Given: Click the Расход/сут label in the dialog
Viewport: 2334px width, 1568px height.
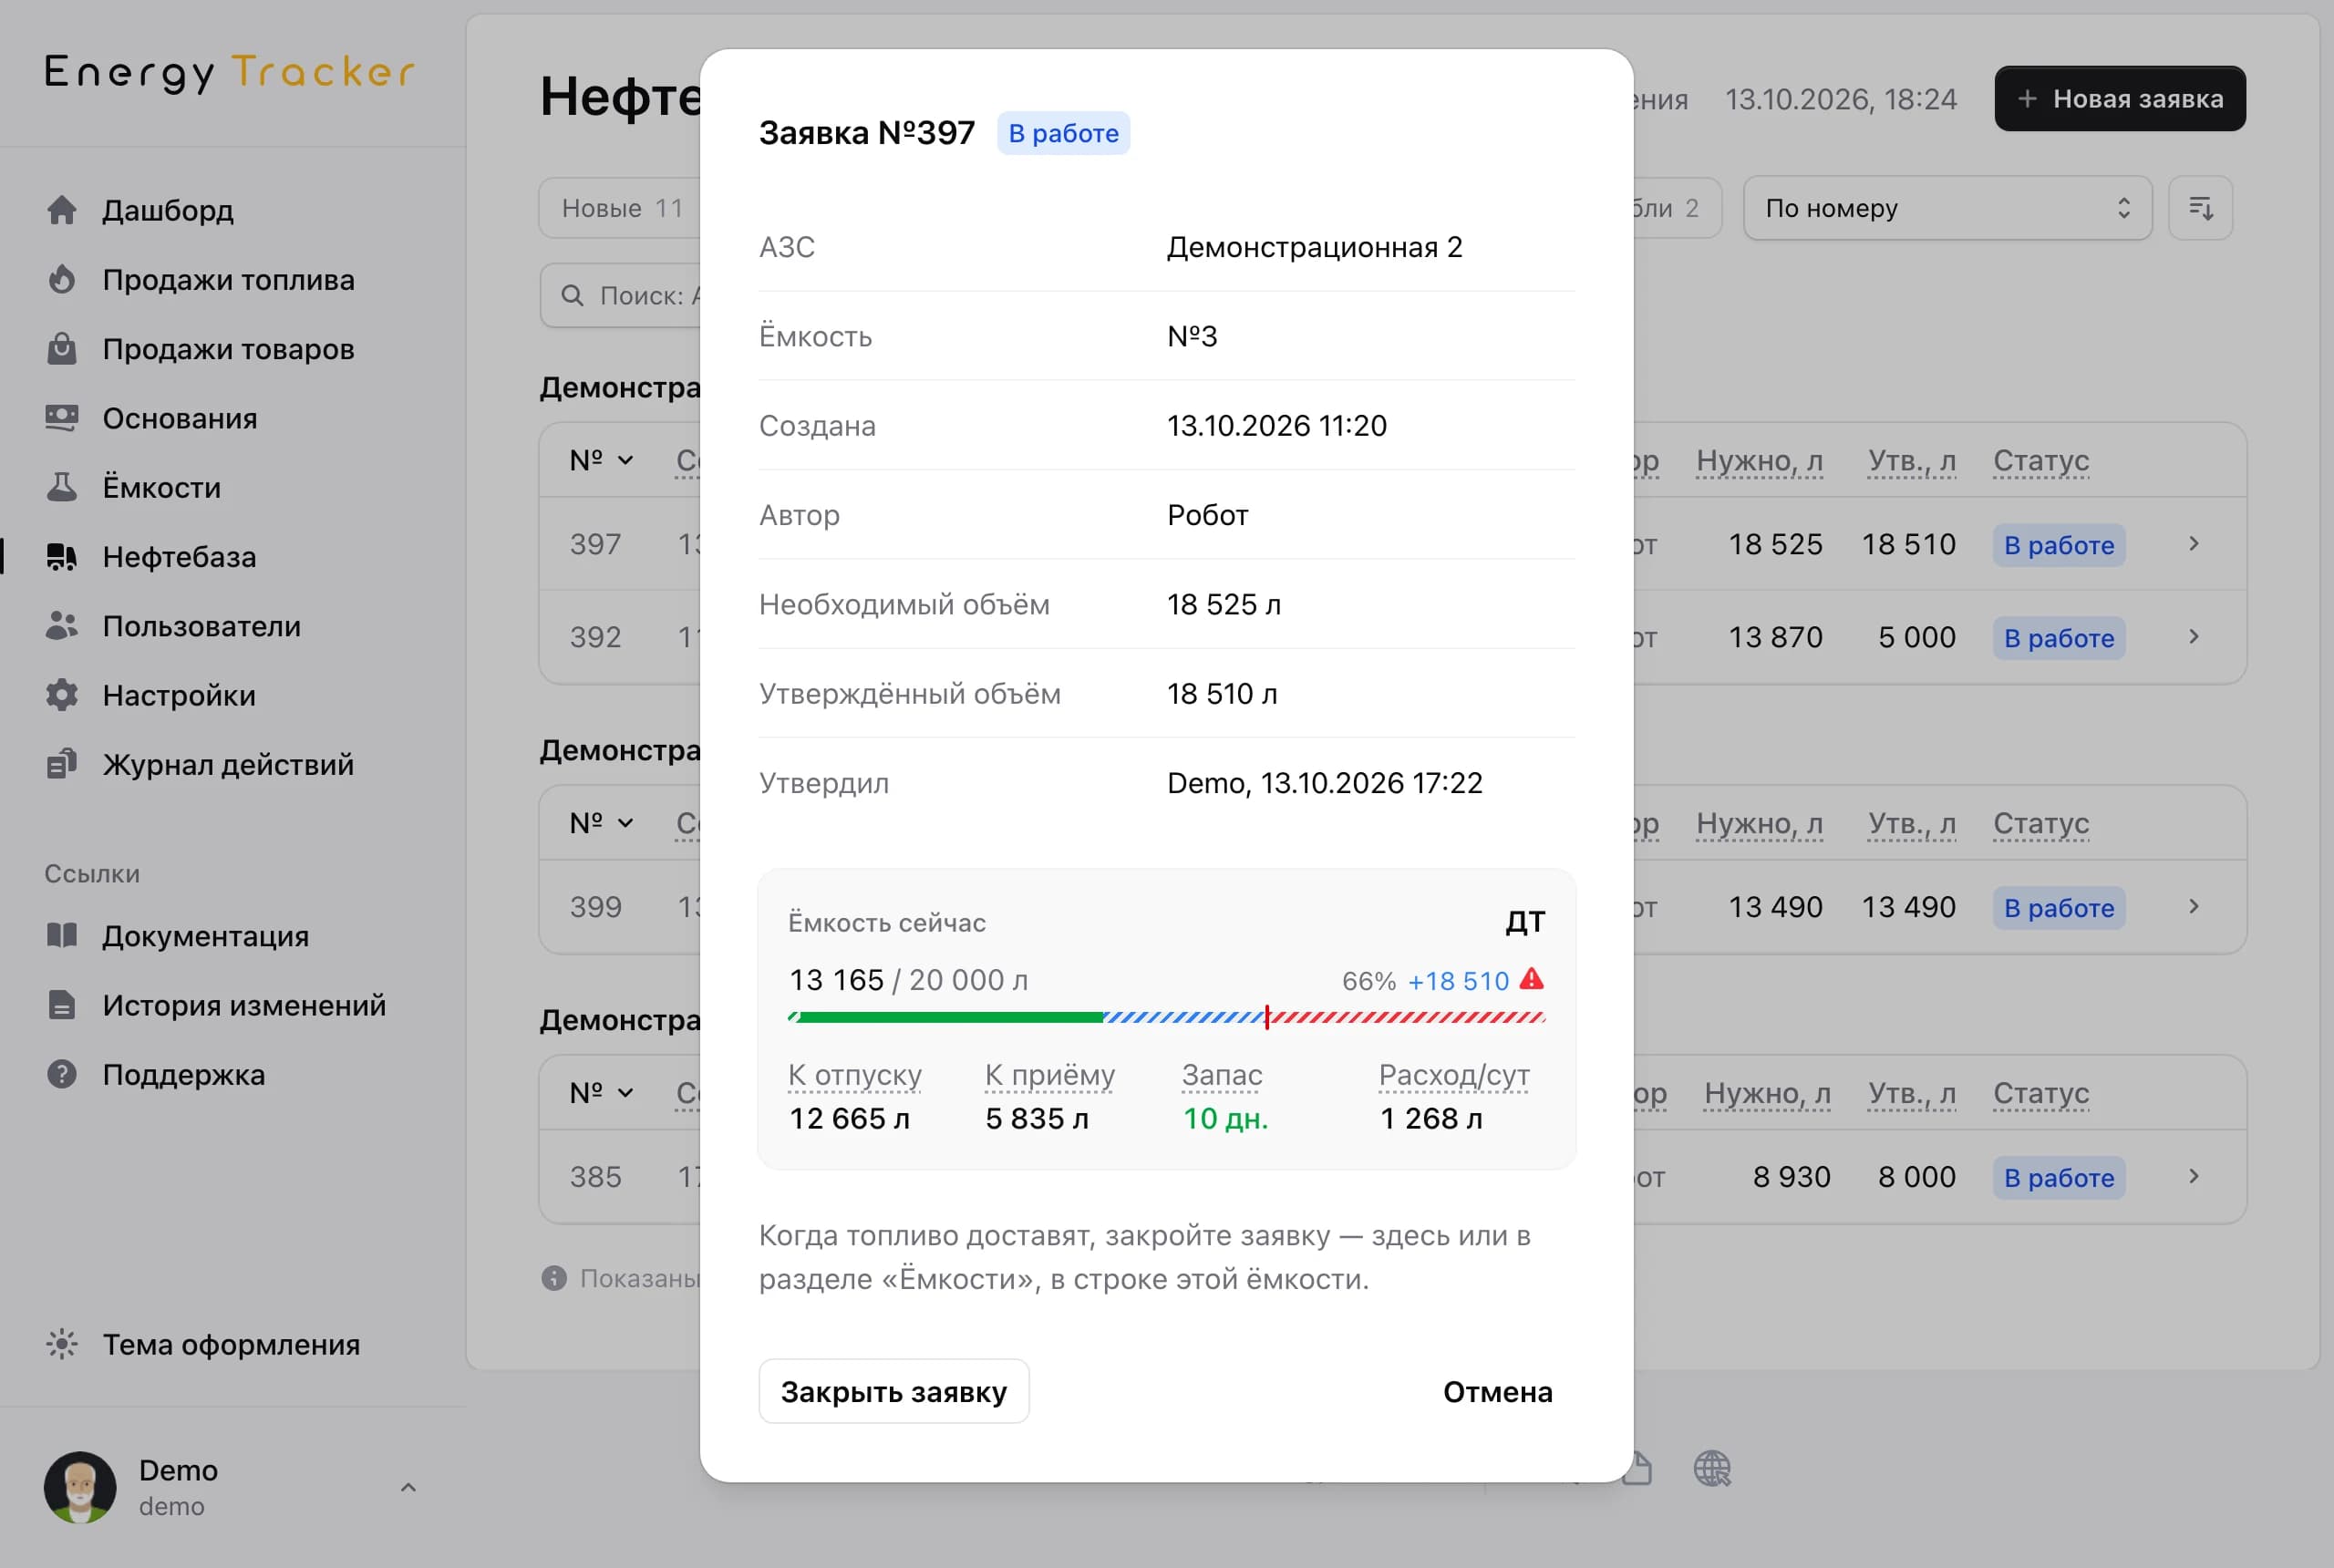Looking at the screenshot, I should [x=1453, y=1075].
